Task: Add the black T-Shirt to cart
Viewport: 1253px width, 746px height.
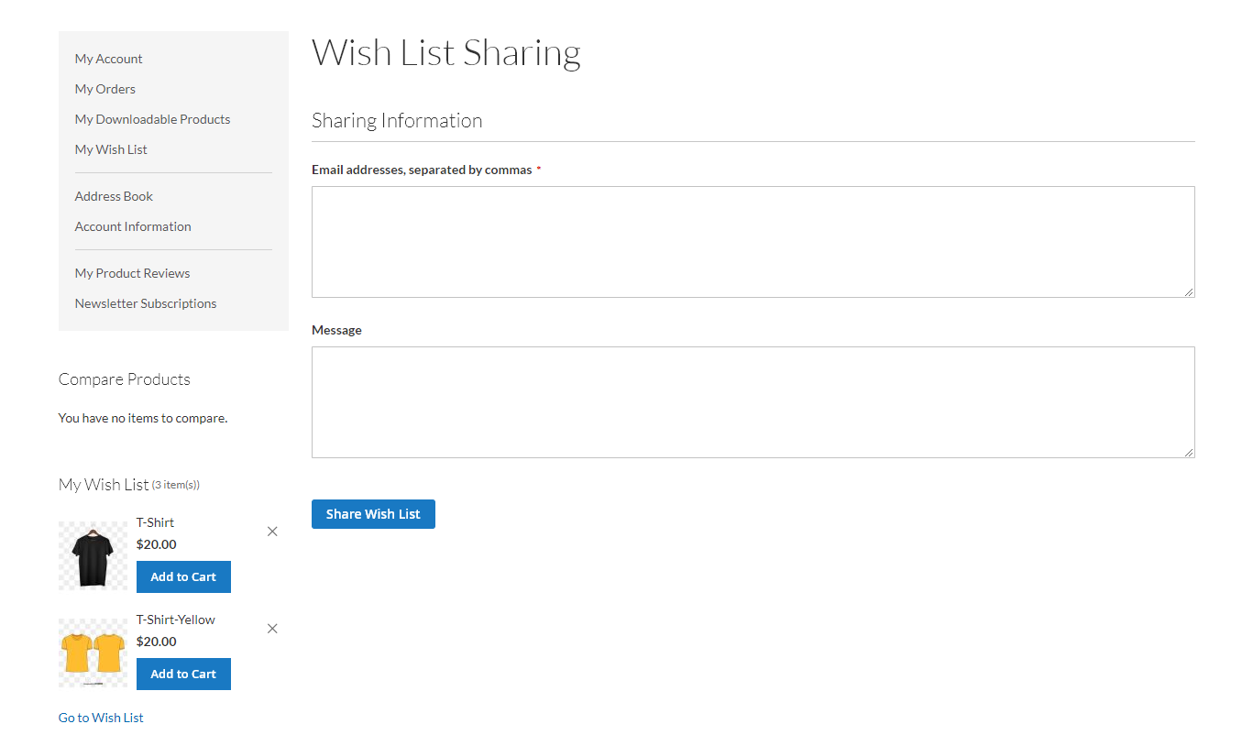Action: tap(183, 576)
